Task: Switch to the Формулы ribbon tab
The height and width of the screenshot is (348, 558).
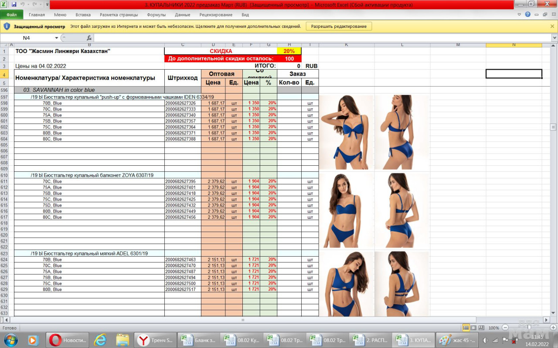Action: [x=156, y=14]
